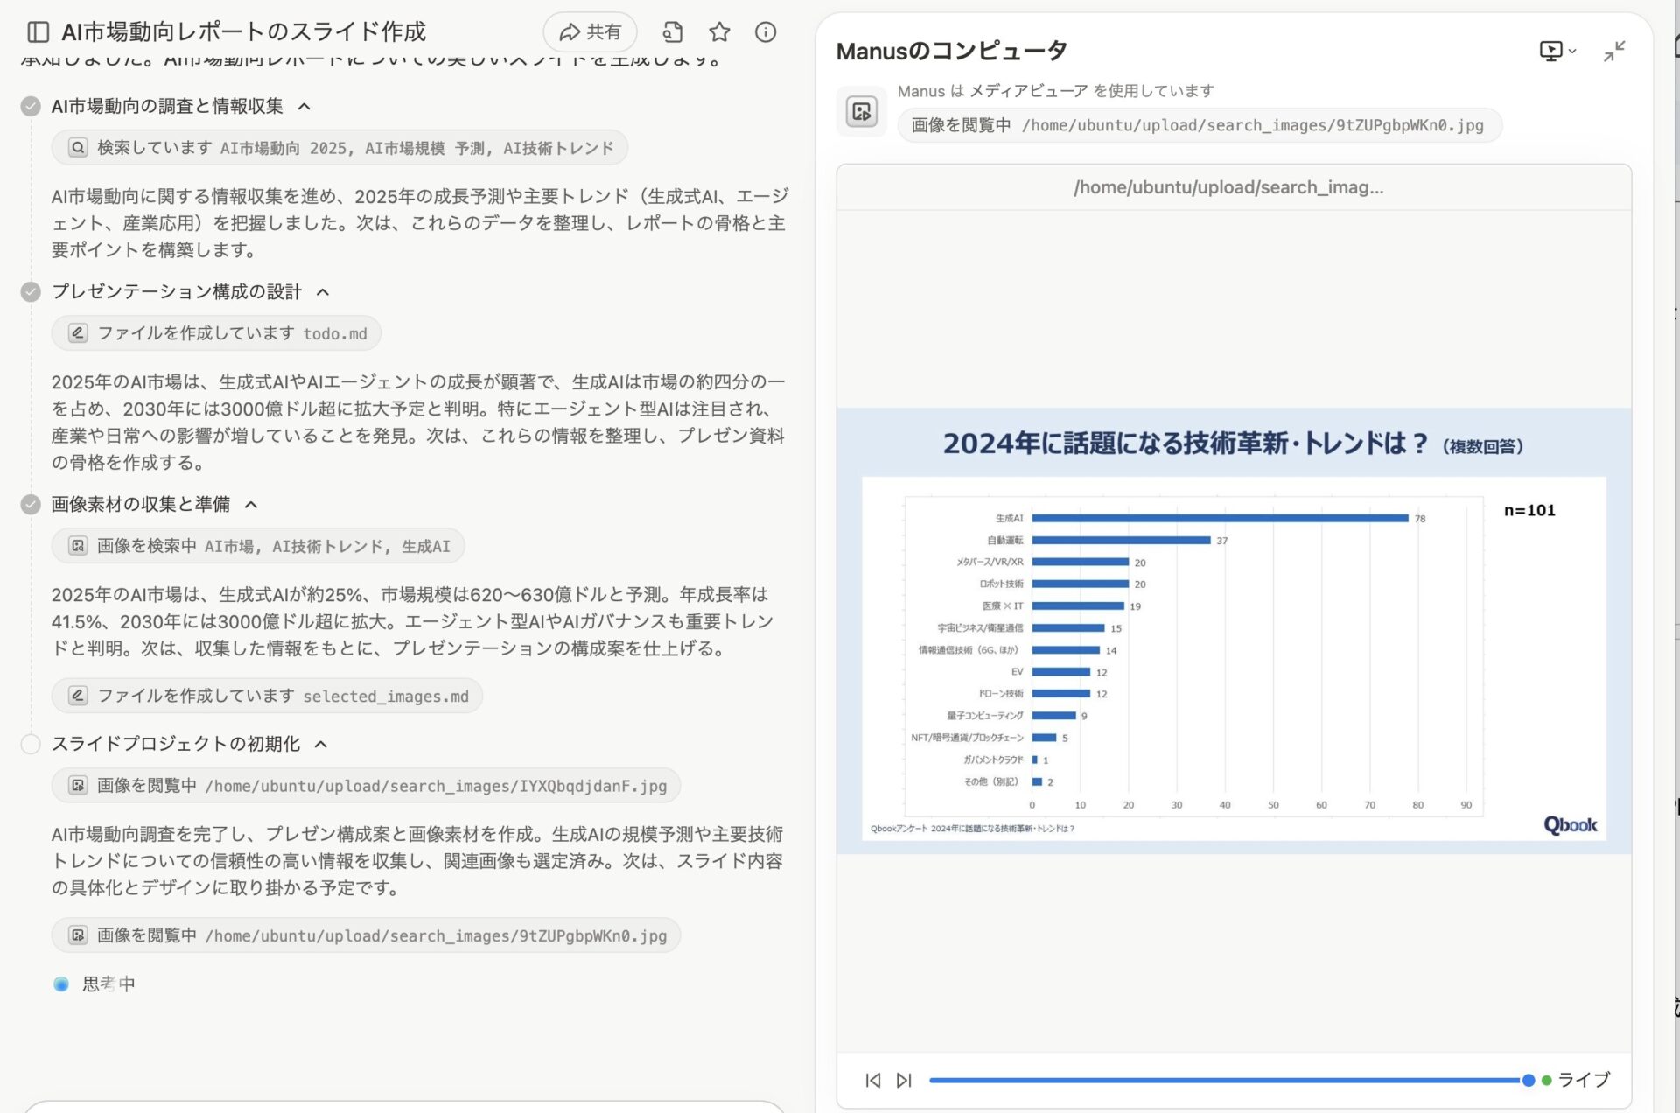
Task: Click the media viewer icon beside Manus status
Action: pyautogui.click(x=860, y=111)
